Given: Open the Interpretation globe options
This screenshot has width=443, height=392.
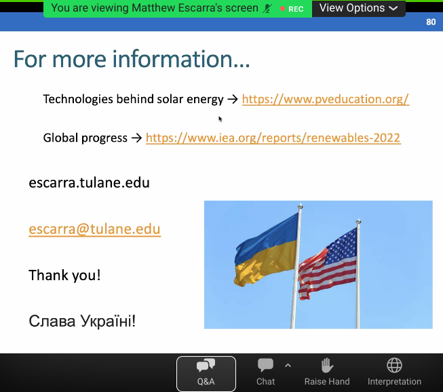Looking at the screenshot, I should click(x=394, y=373).
